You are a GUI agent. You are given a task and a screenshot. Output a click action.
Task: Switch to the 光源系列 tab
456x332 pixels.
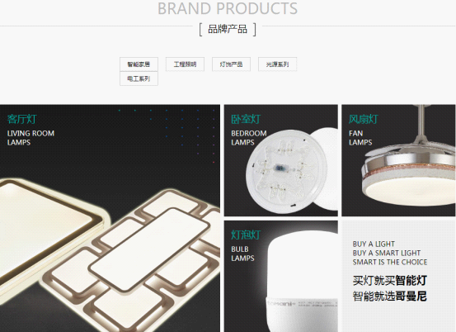[x=277, y=64]
